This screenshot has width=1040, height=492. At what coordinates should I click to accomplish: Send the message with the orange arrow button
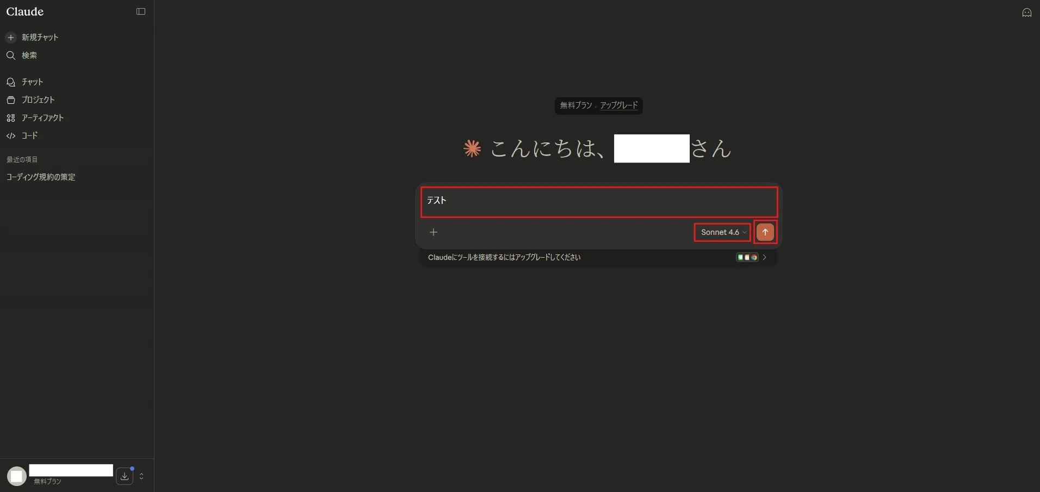(x=765, y=232)
